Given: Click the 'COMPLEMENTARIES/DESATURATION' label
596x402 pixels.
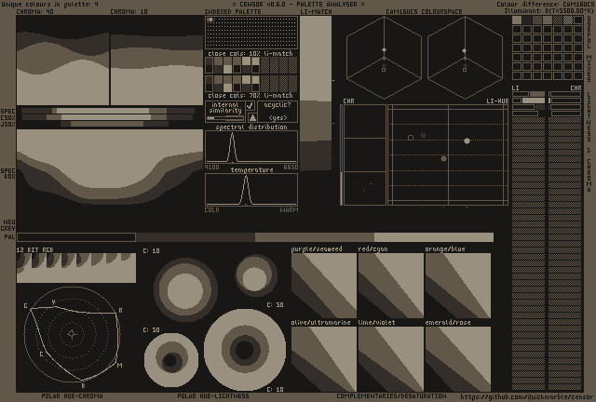Looking at the screenshot, I should coord(391,395).
